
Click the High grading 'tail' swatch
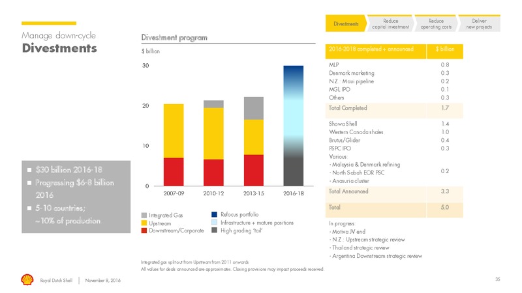[215, 230]
